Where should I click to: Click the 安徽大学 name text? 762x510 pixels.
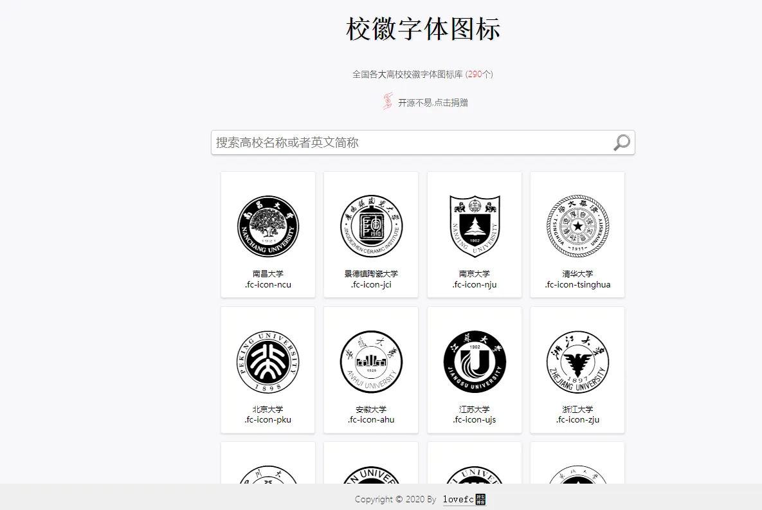(x=371, y=410)
